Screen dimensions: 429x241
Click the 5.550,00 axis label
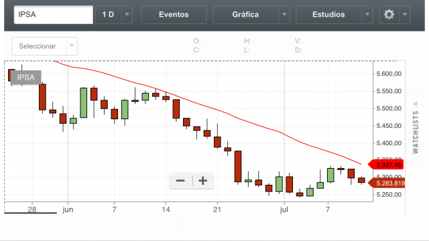point(389,91)
